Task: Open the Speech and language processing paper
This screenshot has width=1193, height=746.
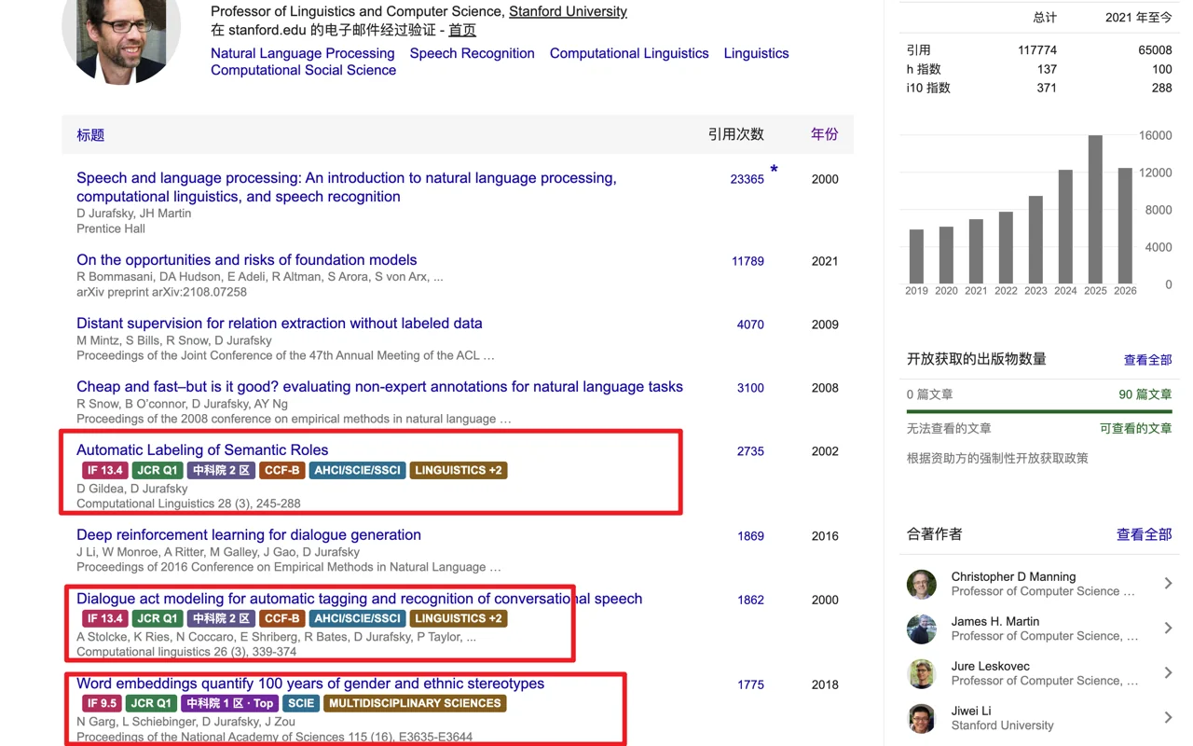Action: pos(347,187)
